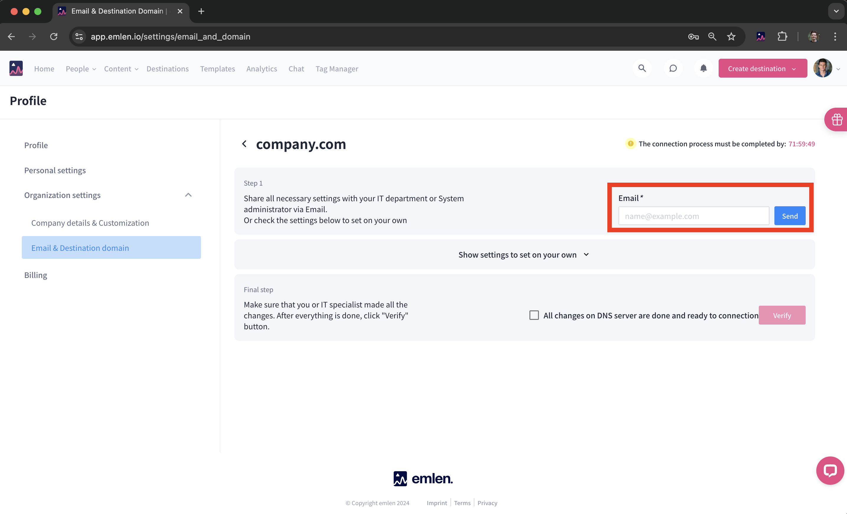This screenshot has height=514, width=847.
Task: Open the search magnifier icon
Action: point(642,68)
